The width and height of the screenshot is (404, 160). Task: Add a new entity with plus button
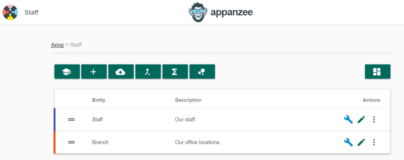coord(94,71)
